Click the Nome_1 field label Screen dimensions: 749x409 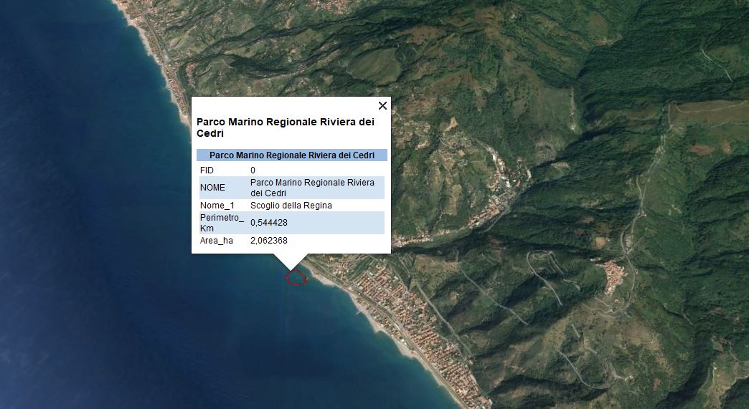[x=217, y=206]
